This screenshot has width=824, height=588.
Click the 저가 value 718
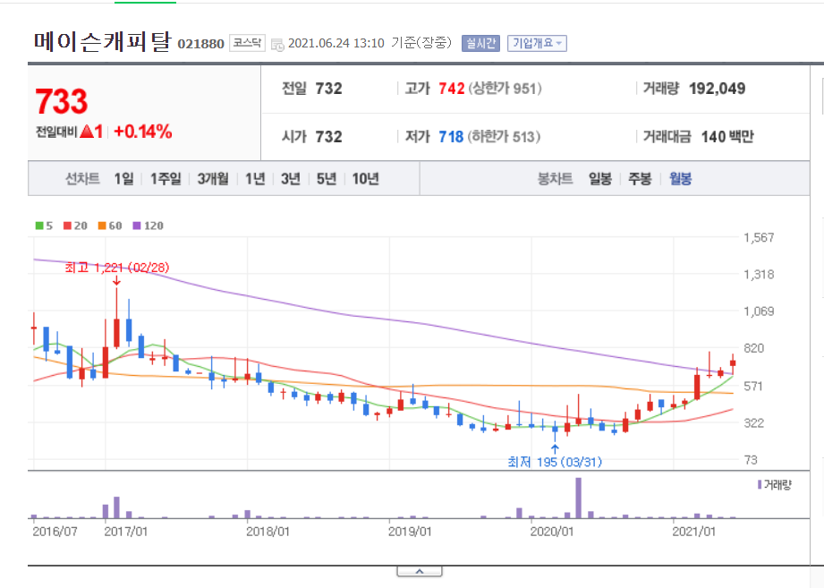pyautogui.click(x=451, y=137)
